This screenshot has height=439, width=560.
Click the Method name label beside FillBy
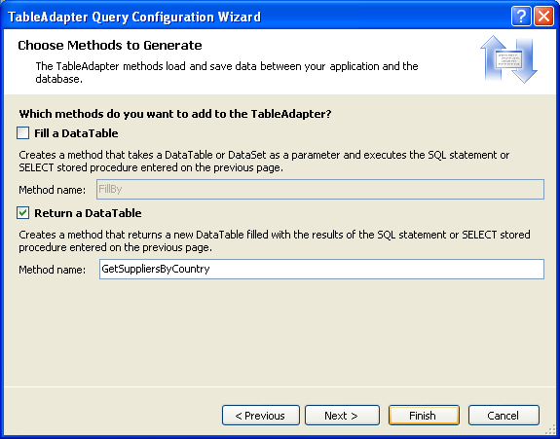[x=53, y=190]
